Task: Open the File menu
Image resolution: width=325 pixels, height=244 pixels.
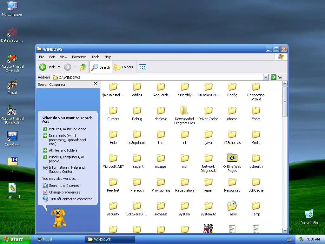Action: tap(42, 57)
